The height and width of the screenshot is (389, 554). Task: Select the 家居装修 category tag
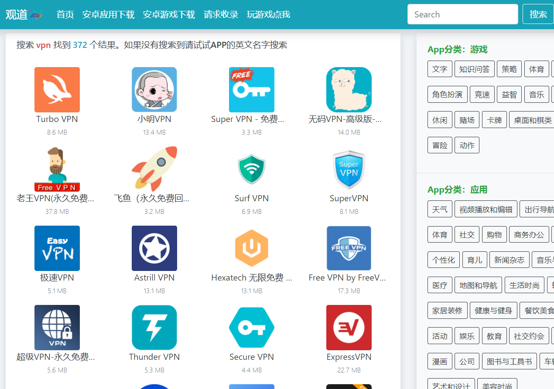point(448,311)
